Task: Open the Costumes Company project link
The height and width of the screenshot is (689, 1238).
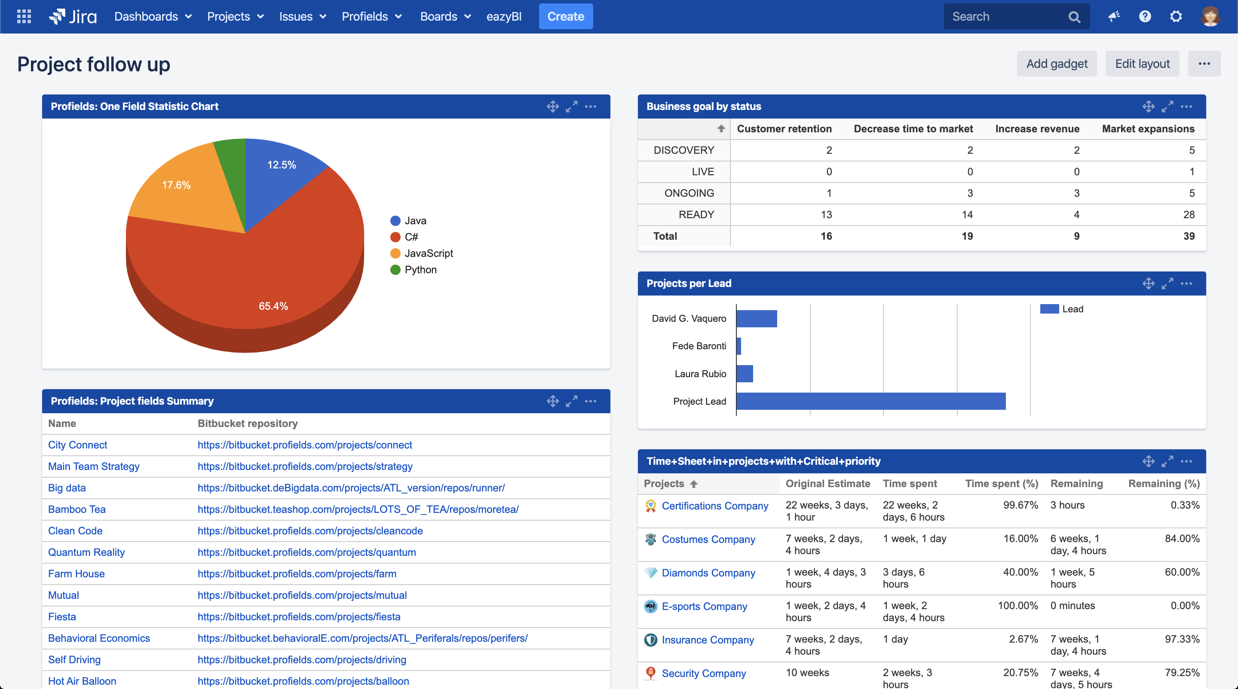Action: pyautogui.click(x=708, y=539)
